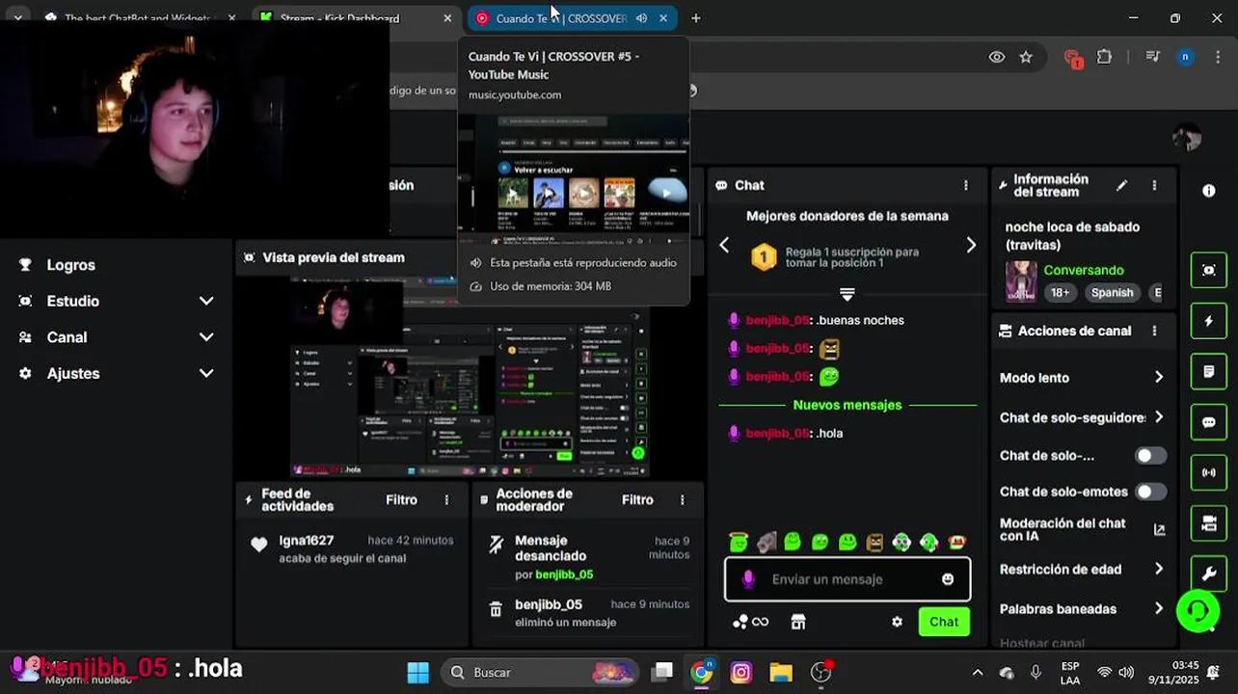Open Restricción de edad arrow

(x=1159, y=570)
